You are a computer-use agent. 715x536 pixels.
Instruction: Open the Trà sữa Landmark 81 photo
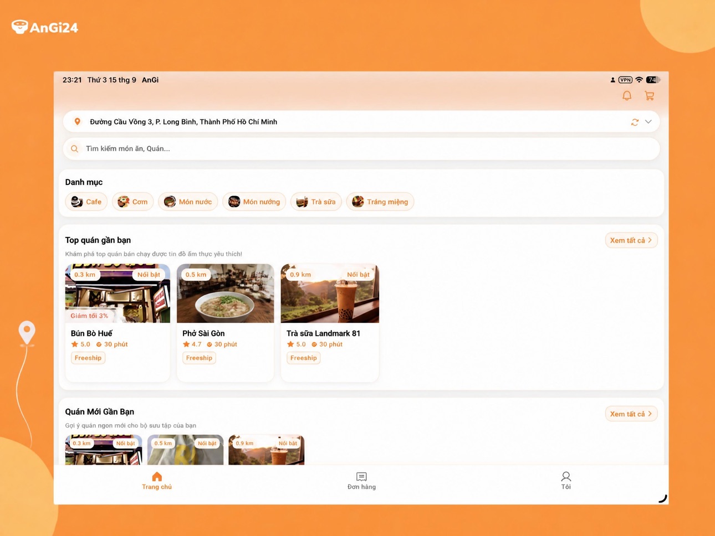pyautogui.click(x=330, y=293)
